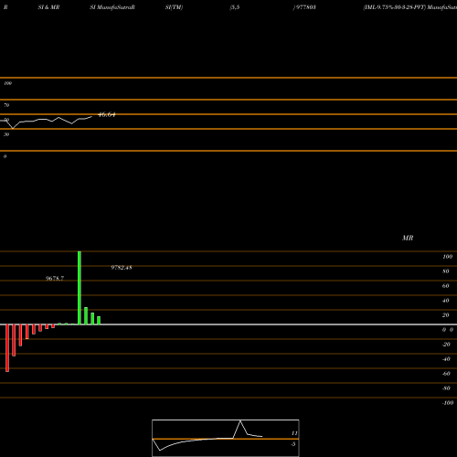Click the 30 level label on RSI axis
457x457 pixels.
pyautogui.click(x=6, y=134)
